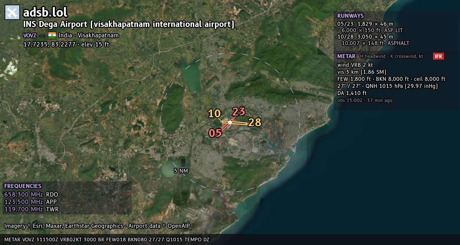
Task: Click the raw METAR string in bottom bar
Action: [107, 239]
